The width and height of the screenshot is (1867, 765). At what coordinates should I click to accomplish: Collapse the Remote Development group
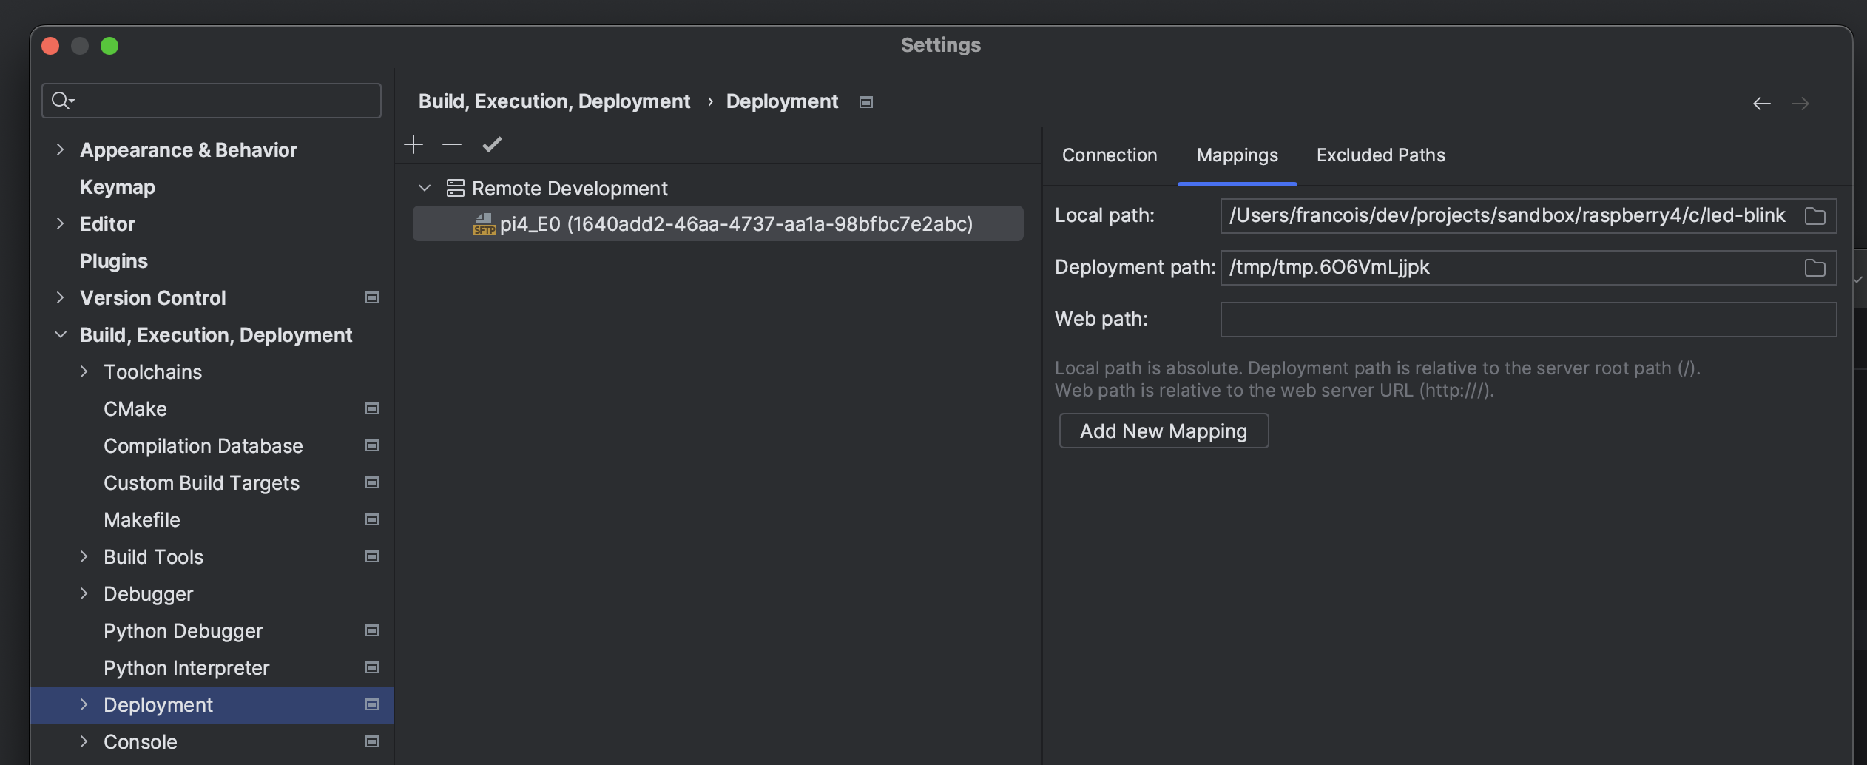point(425,188)
